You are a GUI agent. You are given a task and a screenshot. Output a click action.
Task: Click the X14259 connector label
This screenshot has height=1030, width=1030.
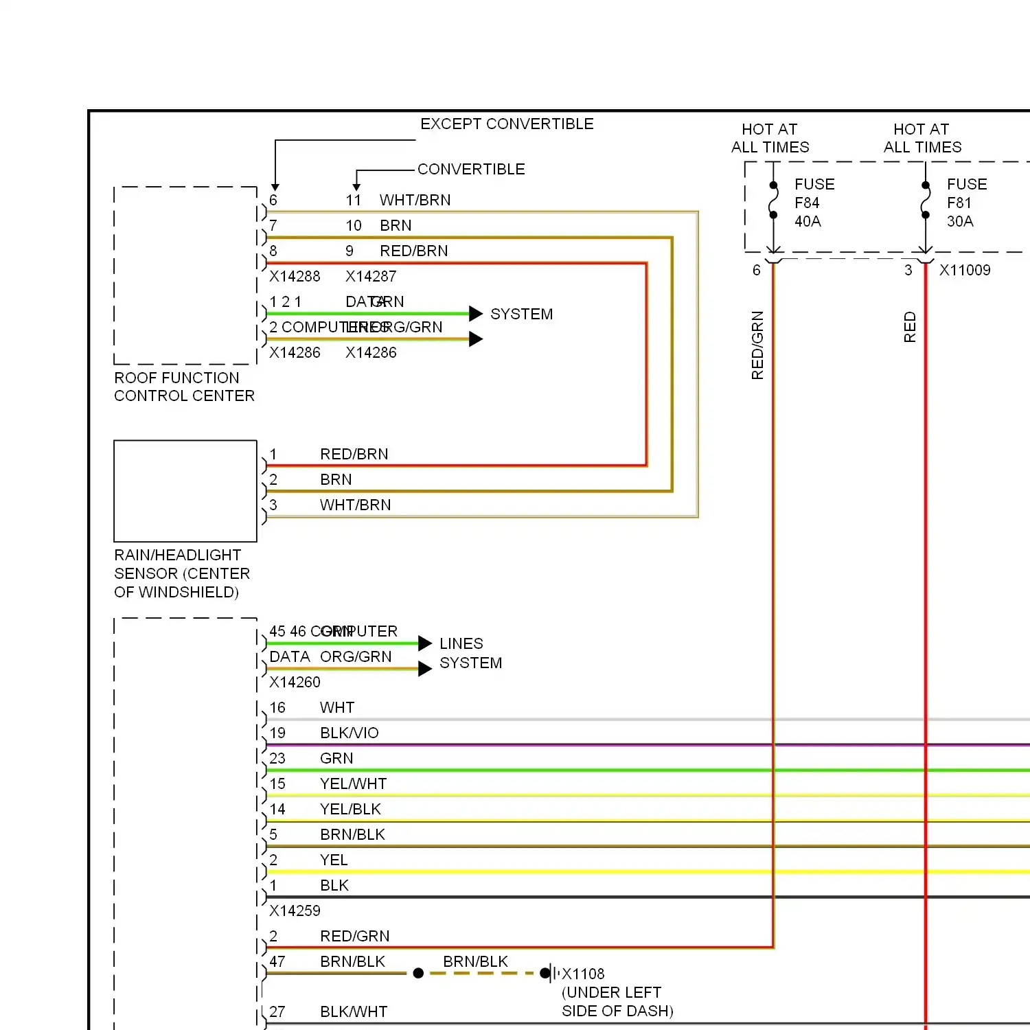tap(295, 911)
